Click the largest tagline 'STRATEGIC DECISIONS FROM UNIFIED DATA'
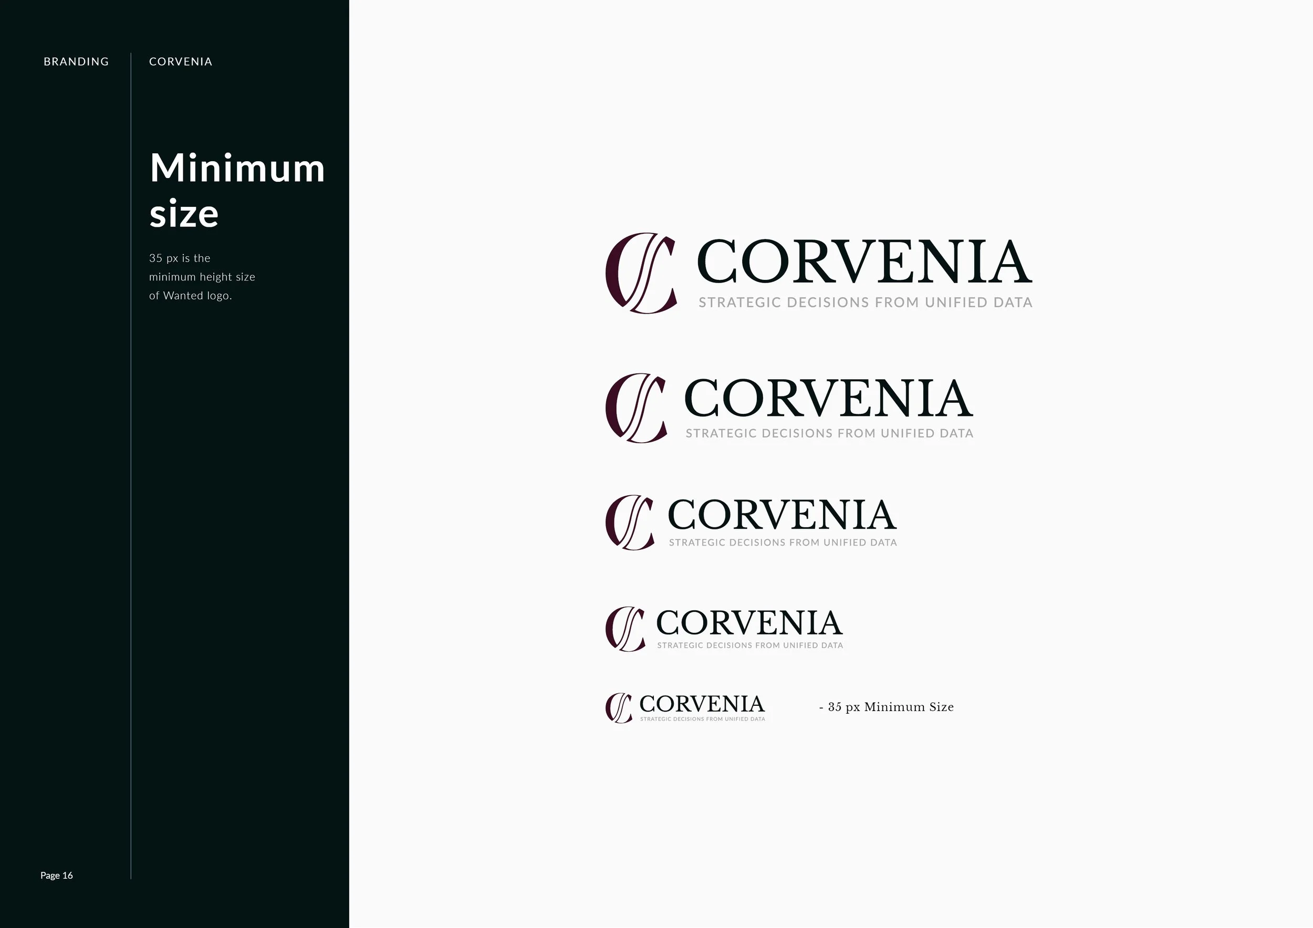 [x=864, y=302]
